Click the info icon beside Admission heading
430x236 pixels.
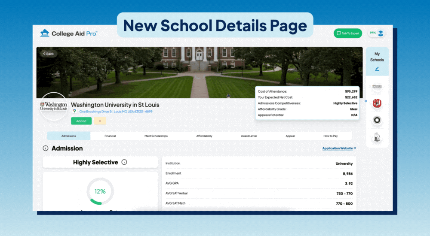tap(46, 148)
